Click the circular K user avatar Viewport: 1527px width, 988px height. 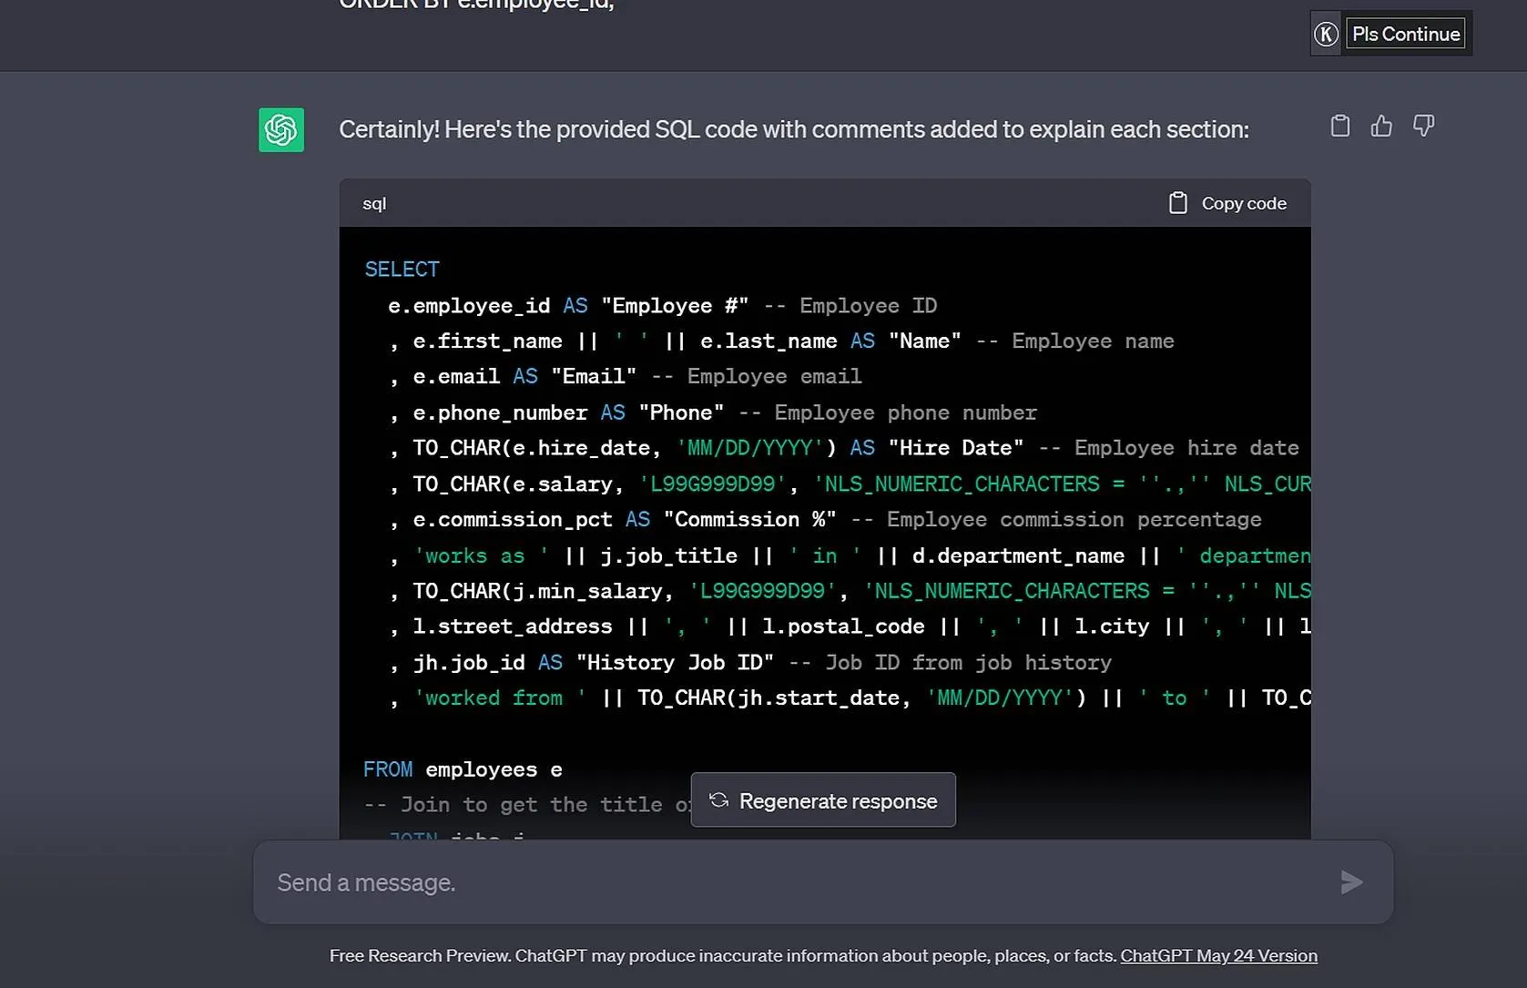point(1326,35)
